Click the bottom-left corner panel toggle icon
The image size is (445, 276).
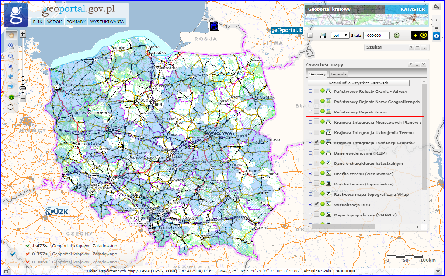[6, 272]
